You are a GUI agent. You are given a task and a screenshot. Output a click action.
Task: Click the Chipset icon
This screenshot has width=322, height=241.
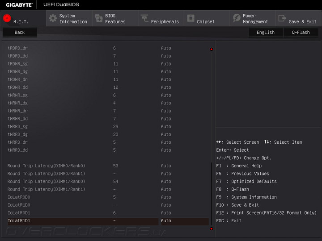[191, 18]
